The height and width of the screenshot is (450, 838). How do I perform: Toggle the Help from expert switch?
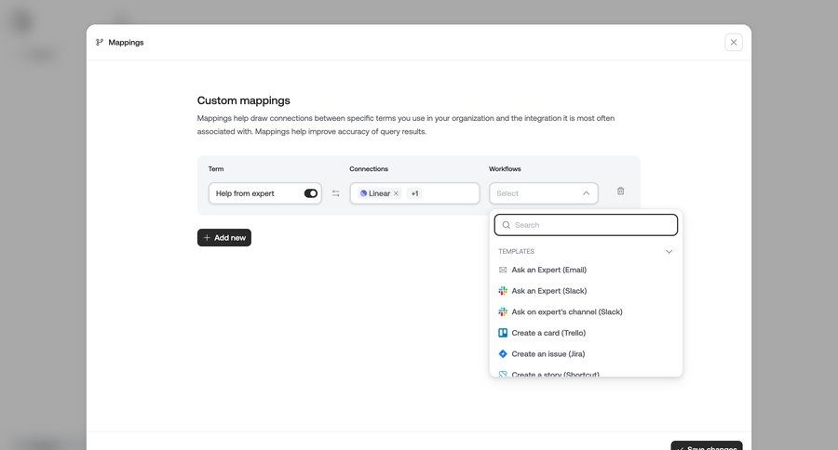click(x=310, y=193)
